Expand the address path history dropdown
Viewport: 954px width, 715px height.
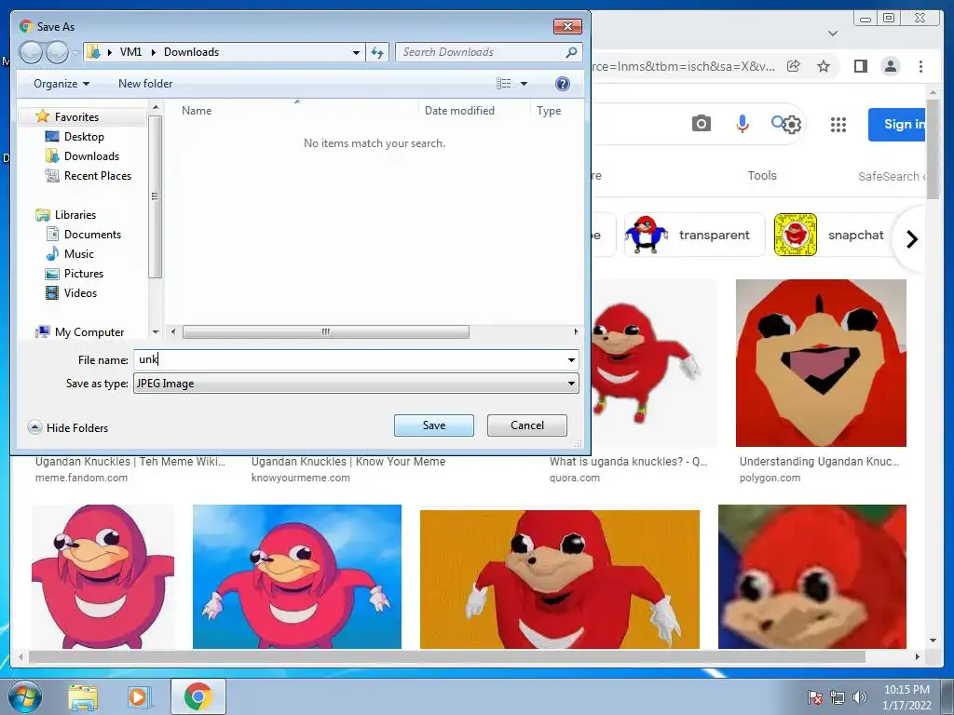[x=357, y=52]
